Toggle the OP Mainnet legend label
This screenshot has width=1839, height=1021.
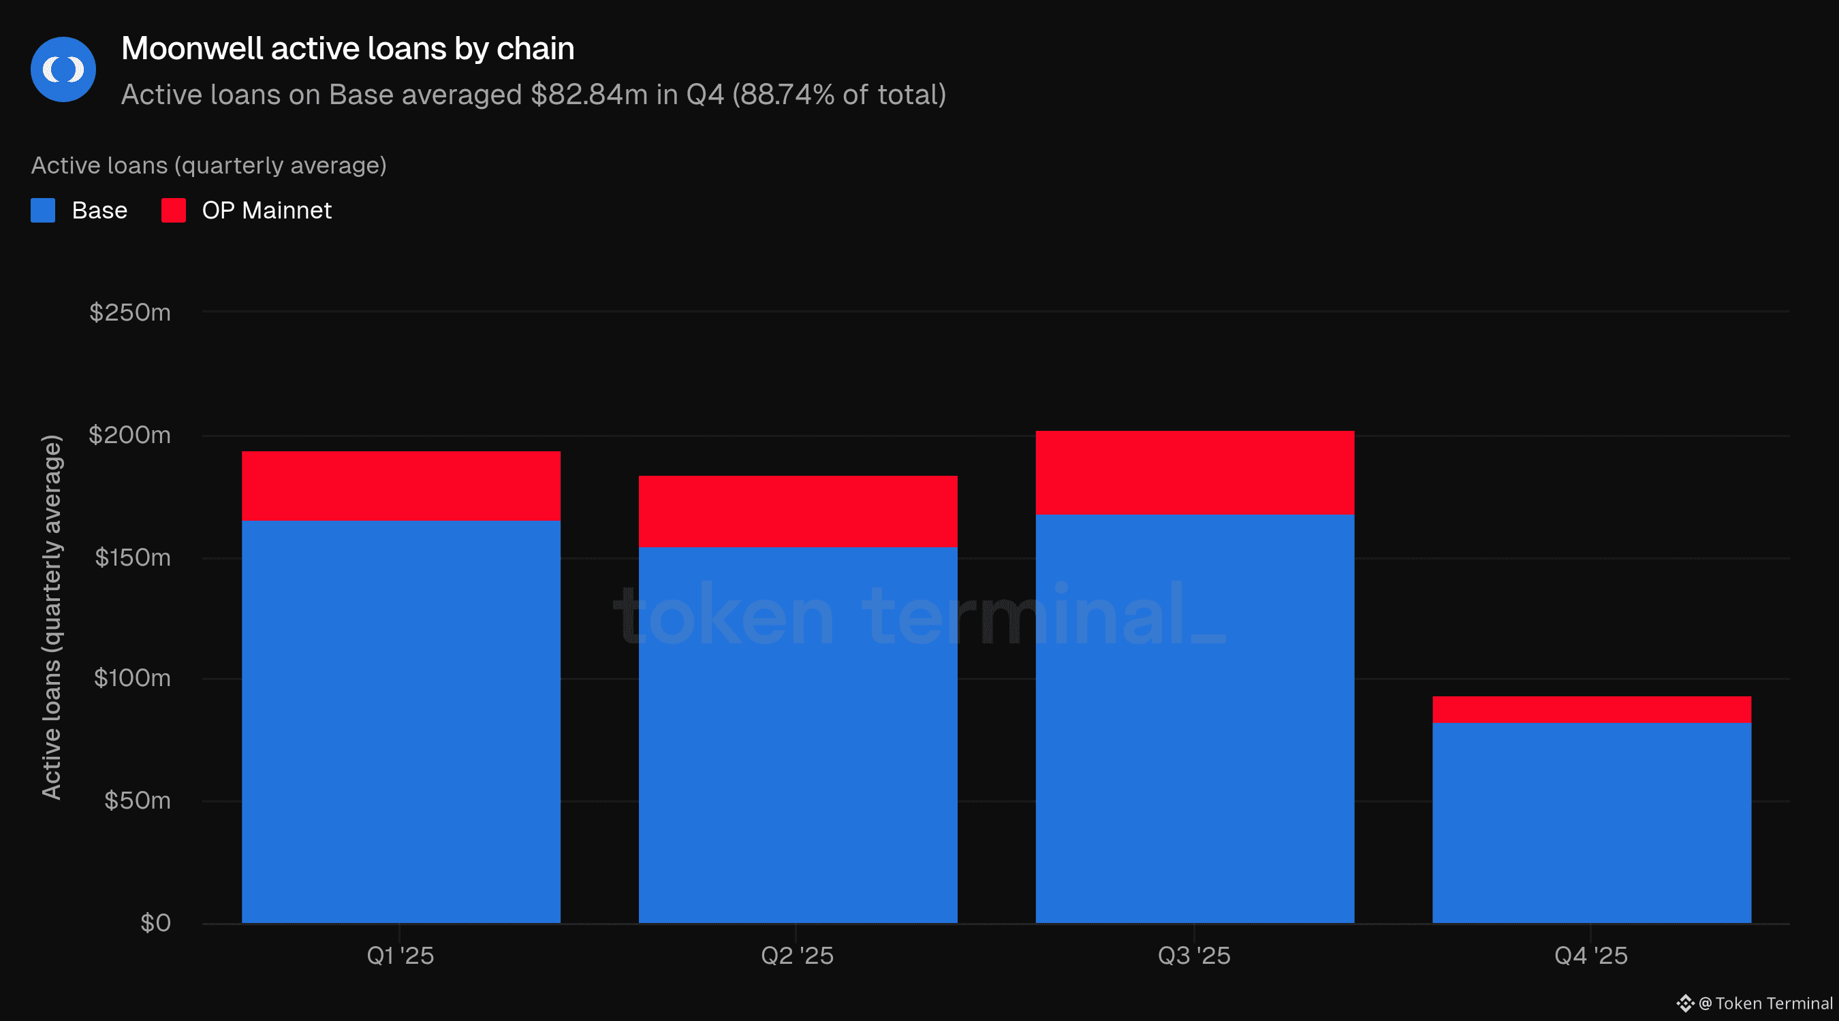pos(266,210)
